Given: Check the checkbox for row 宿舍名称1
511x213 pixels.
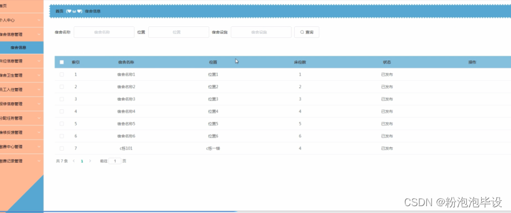Looking at the screenshot, I should click(62, 74).
